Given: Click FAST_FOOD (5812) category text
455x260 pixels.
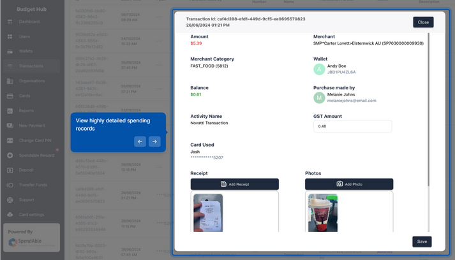Looking at the screenshot, I should pyautogui.click(x=209, y=66).
